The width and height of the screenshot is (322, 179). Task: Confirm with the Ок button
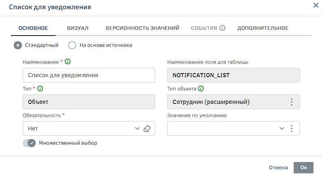303,167
